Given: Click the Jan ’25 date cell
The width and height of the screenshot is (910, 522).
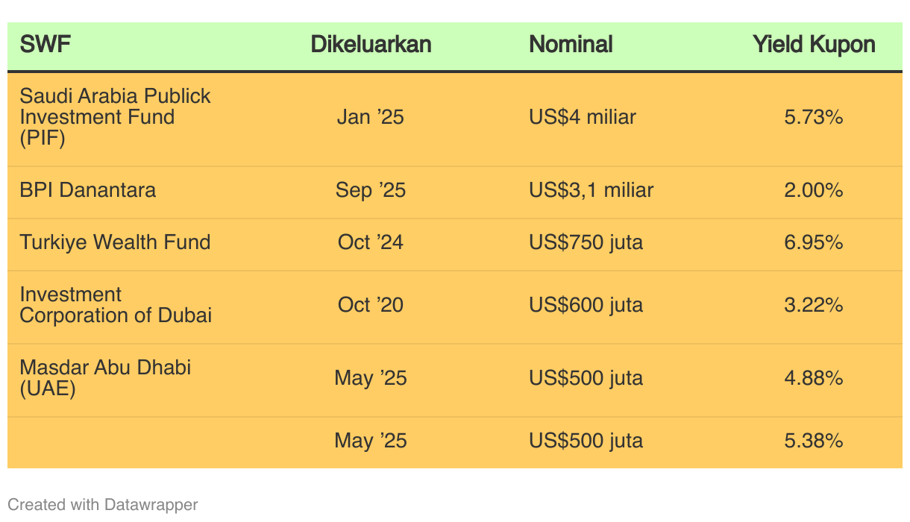Looking at the screenshot, I should click(370, 117).
